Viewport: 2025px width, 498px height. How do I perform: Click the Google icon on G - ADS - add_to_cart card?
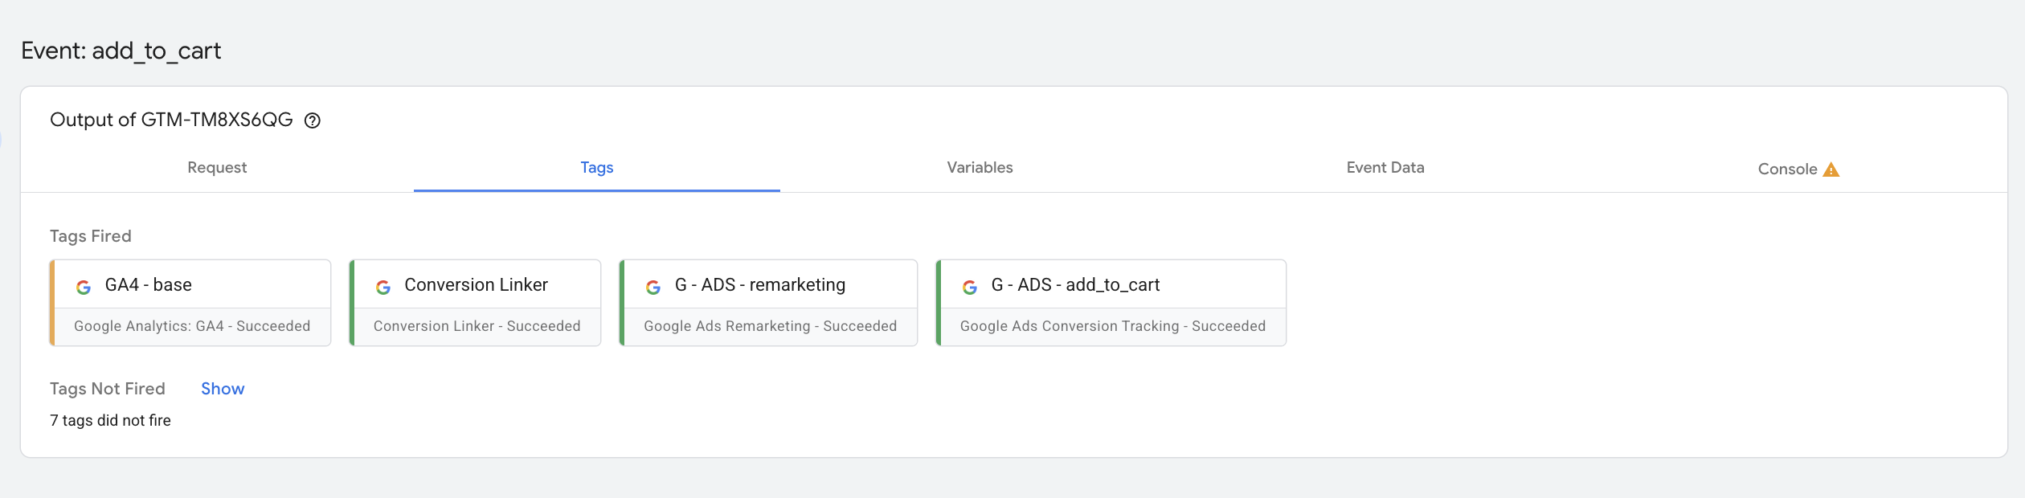970,287
